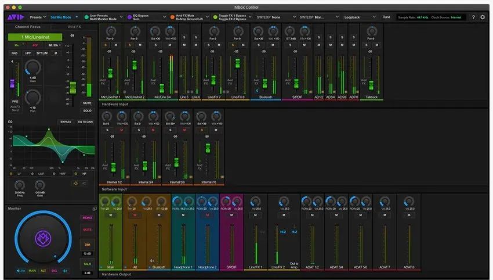Viewport: 493px width, 280px height.
Task: Open the SW/EXP Mix dropdown
Action: [x=319, y=17]
